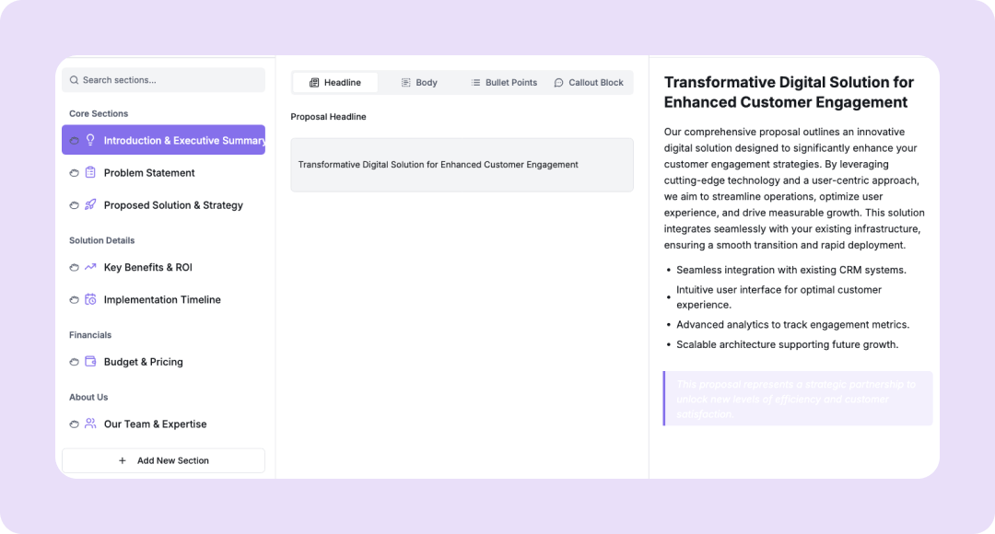Image resolution: width=995 pixels, height=534 pixels.
Task: Select the Headline tab
Action: (335, 83)
